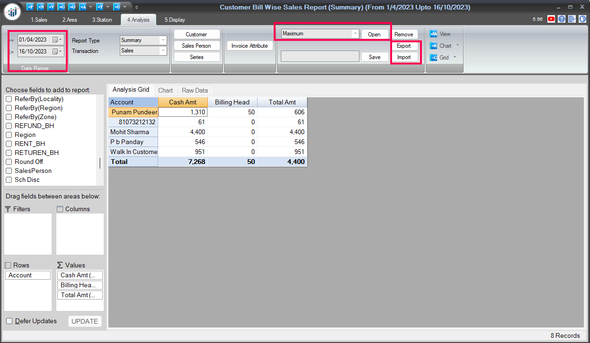
Task: Click the Import button
Action: coord(404,57)
